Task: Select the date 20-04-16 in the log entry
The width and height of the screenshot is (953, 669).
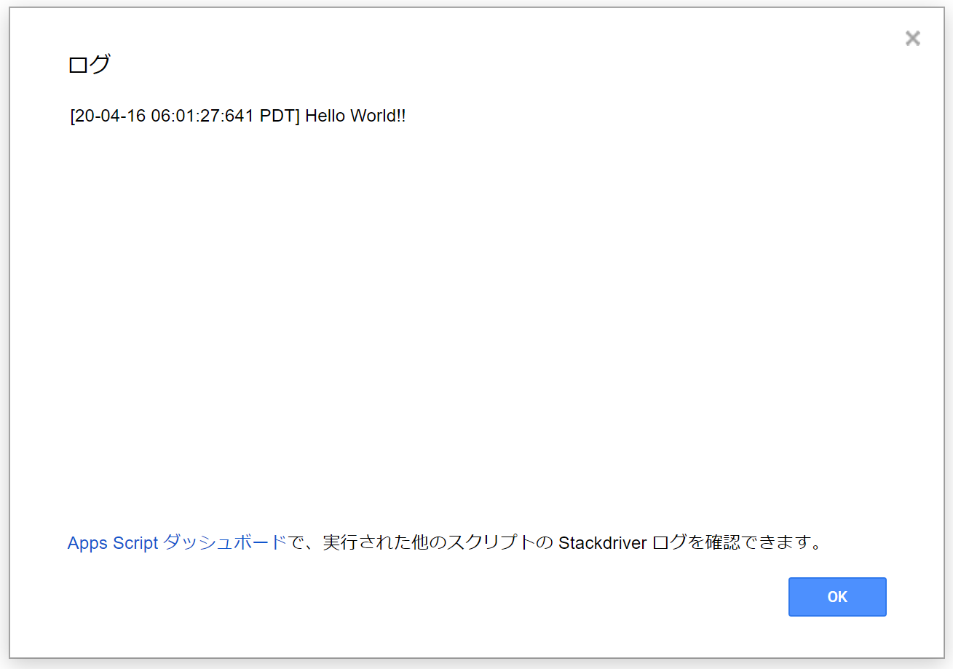Action: coord(110,116)
